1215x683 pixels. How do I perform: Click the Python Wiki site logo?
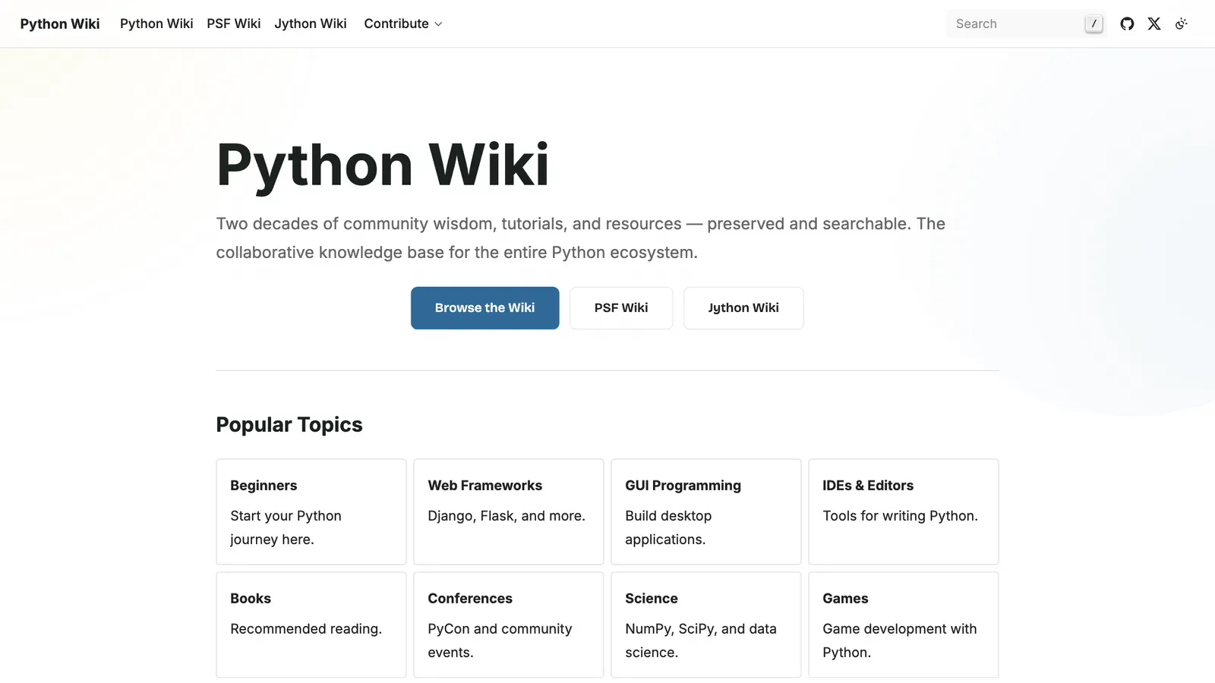point(60,24)
